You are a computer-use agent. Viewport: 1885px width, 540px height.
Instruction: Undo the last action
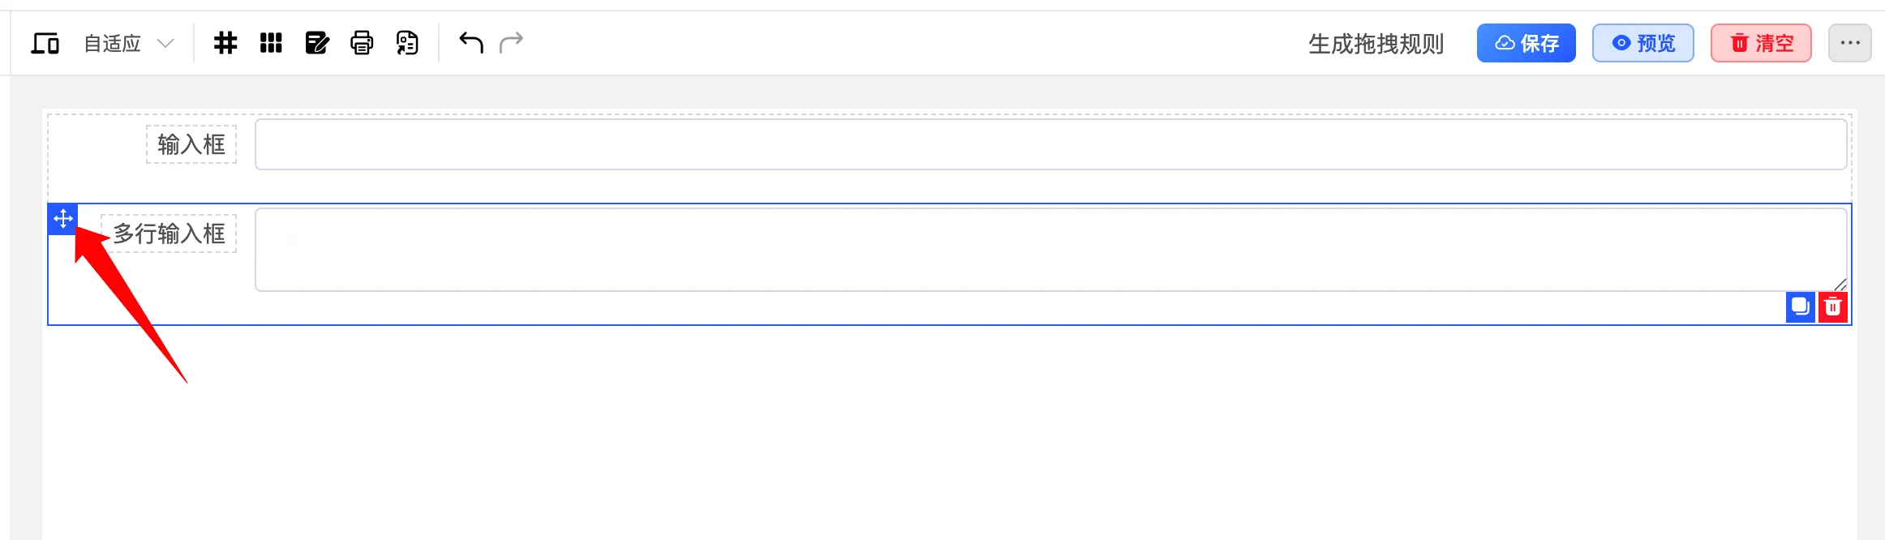471,42
